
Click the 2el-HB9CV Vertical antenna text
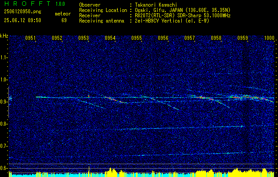pos(172,21)
